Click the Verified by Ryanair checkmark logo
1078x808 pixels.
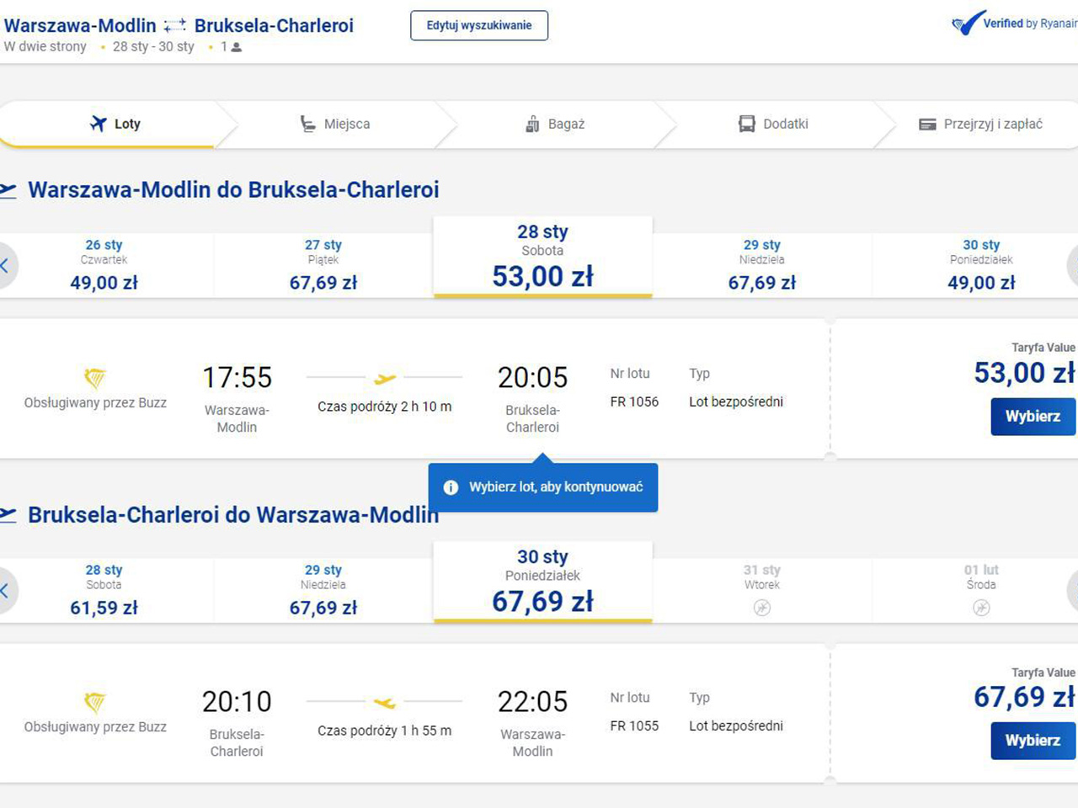point(968,24)
